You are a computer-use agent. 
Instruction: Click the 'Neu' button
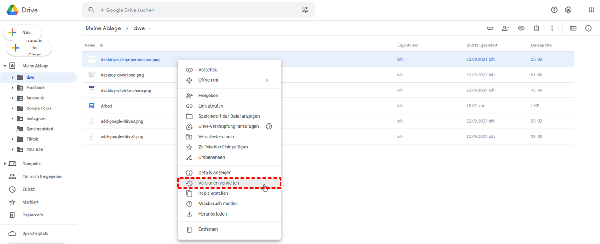(23, 33)
